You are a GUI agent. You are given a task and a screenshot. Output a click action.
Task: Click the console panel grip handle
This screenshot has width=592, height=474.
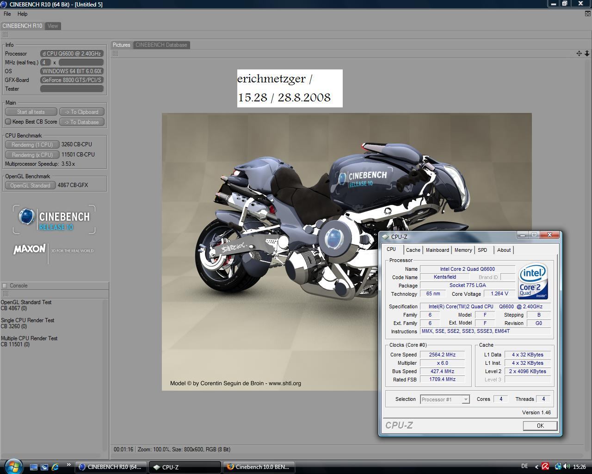[x=6, y=294]
